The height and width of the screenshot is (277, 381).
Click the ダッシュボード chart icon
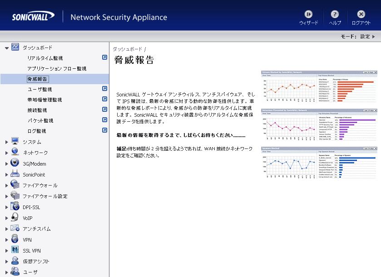[15, 47]
